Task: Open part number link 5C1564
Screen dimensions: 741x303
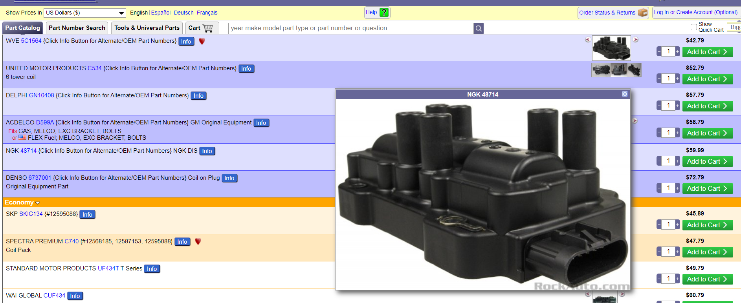Action: [x=31, y=41]
